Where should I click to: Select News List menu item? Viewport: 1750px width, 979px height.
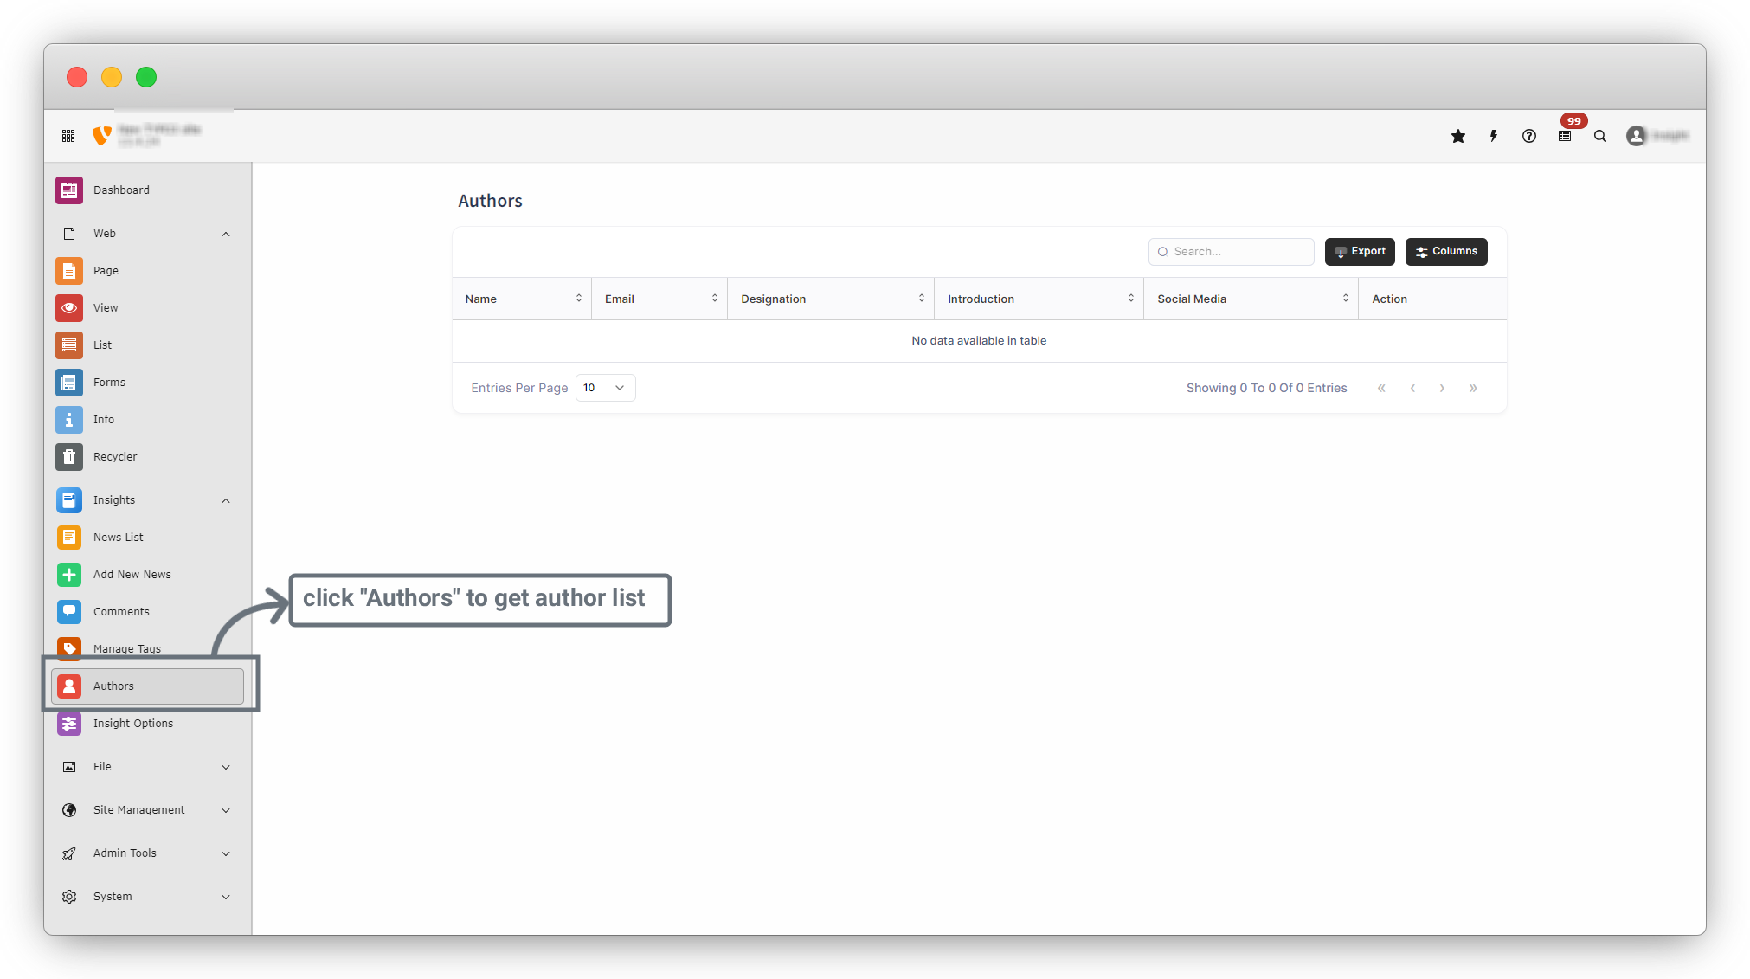click(x=119, y=537)
